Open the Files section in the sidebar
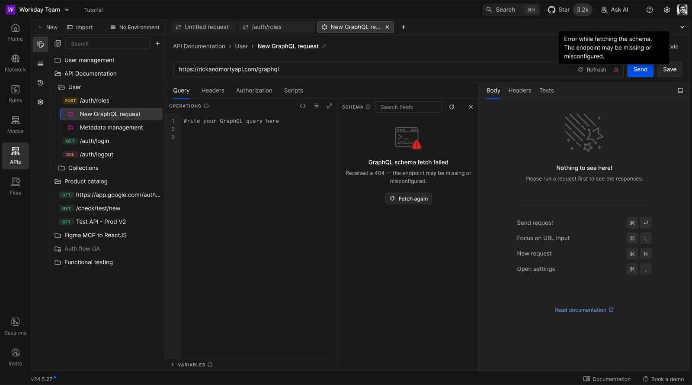The height and width of the screenshot is (385, 692). [x=15, y=187]
